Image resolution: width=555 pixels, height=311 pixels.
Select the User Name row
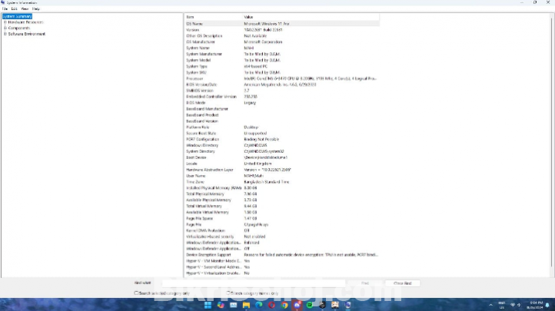click(x=282, y=176)
